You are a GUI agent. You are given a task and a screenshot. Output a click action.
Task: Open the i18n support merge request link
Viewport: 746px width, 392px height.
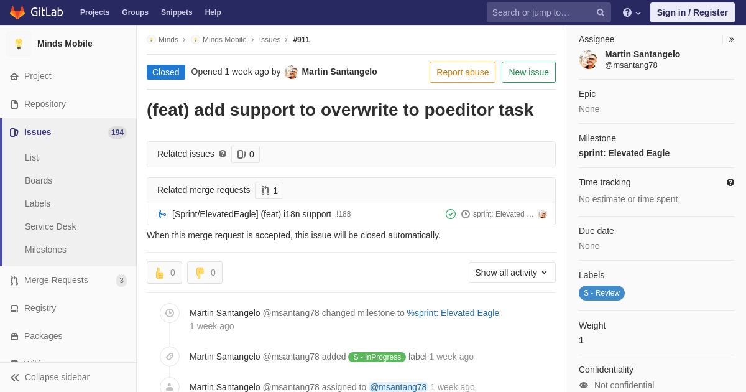pyautogui.click(x=252, y=214)
